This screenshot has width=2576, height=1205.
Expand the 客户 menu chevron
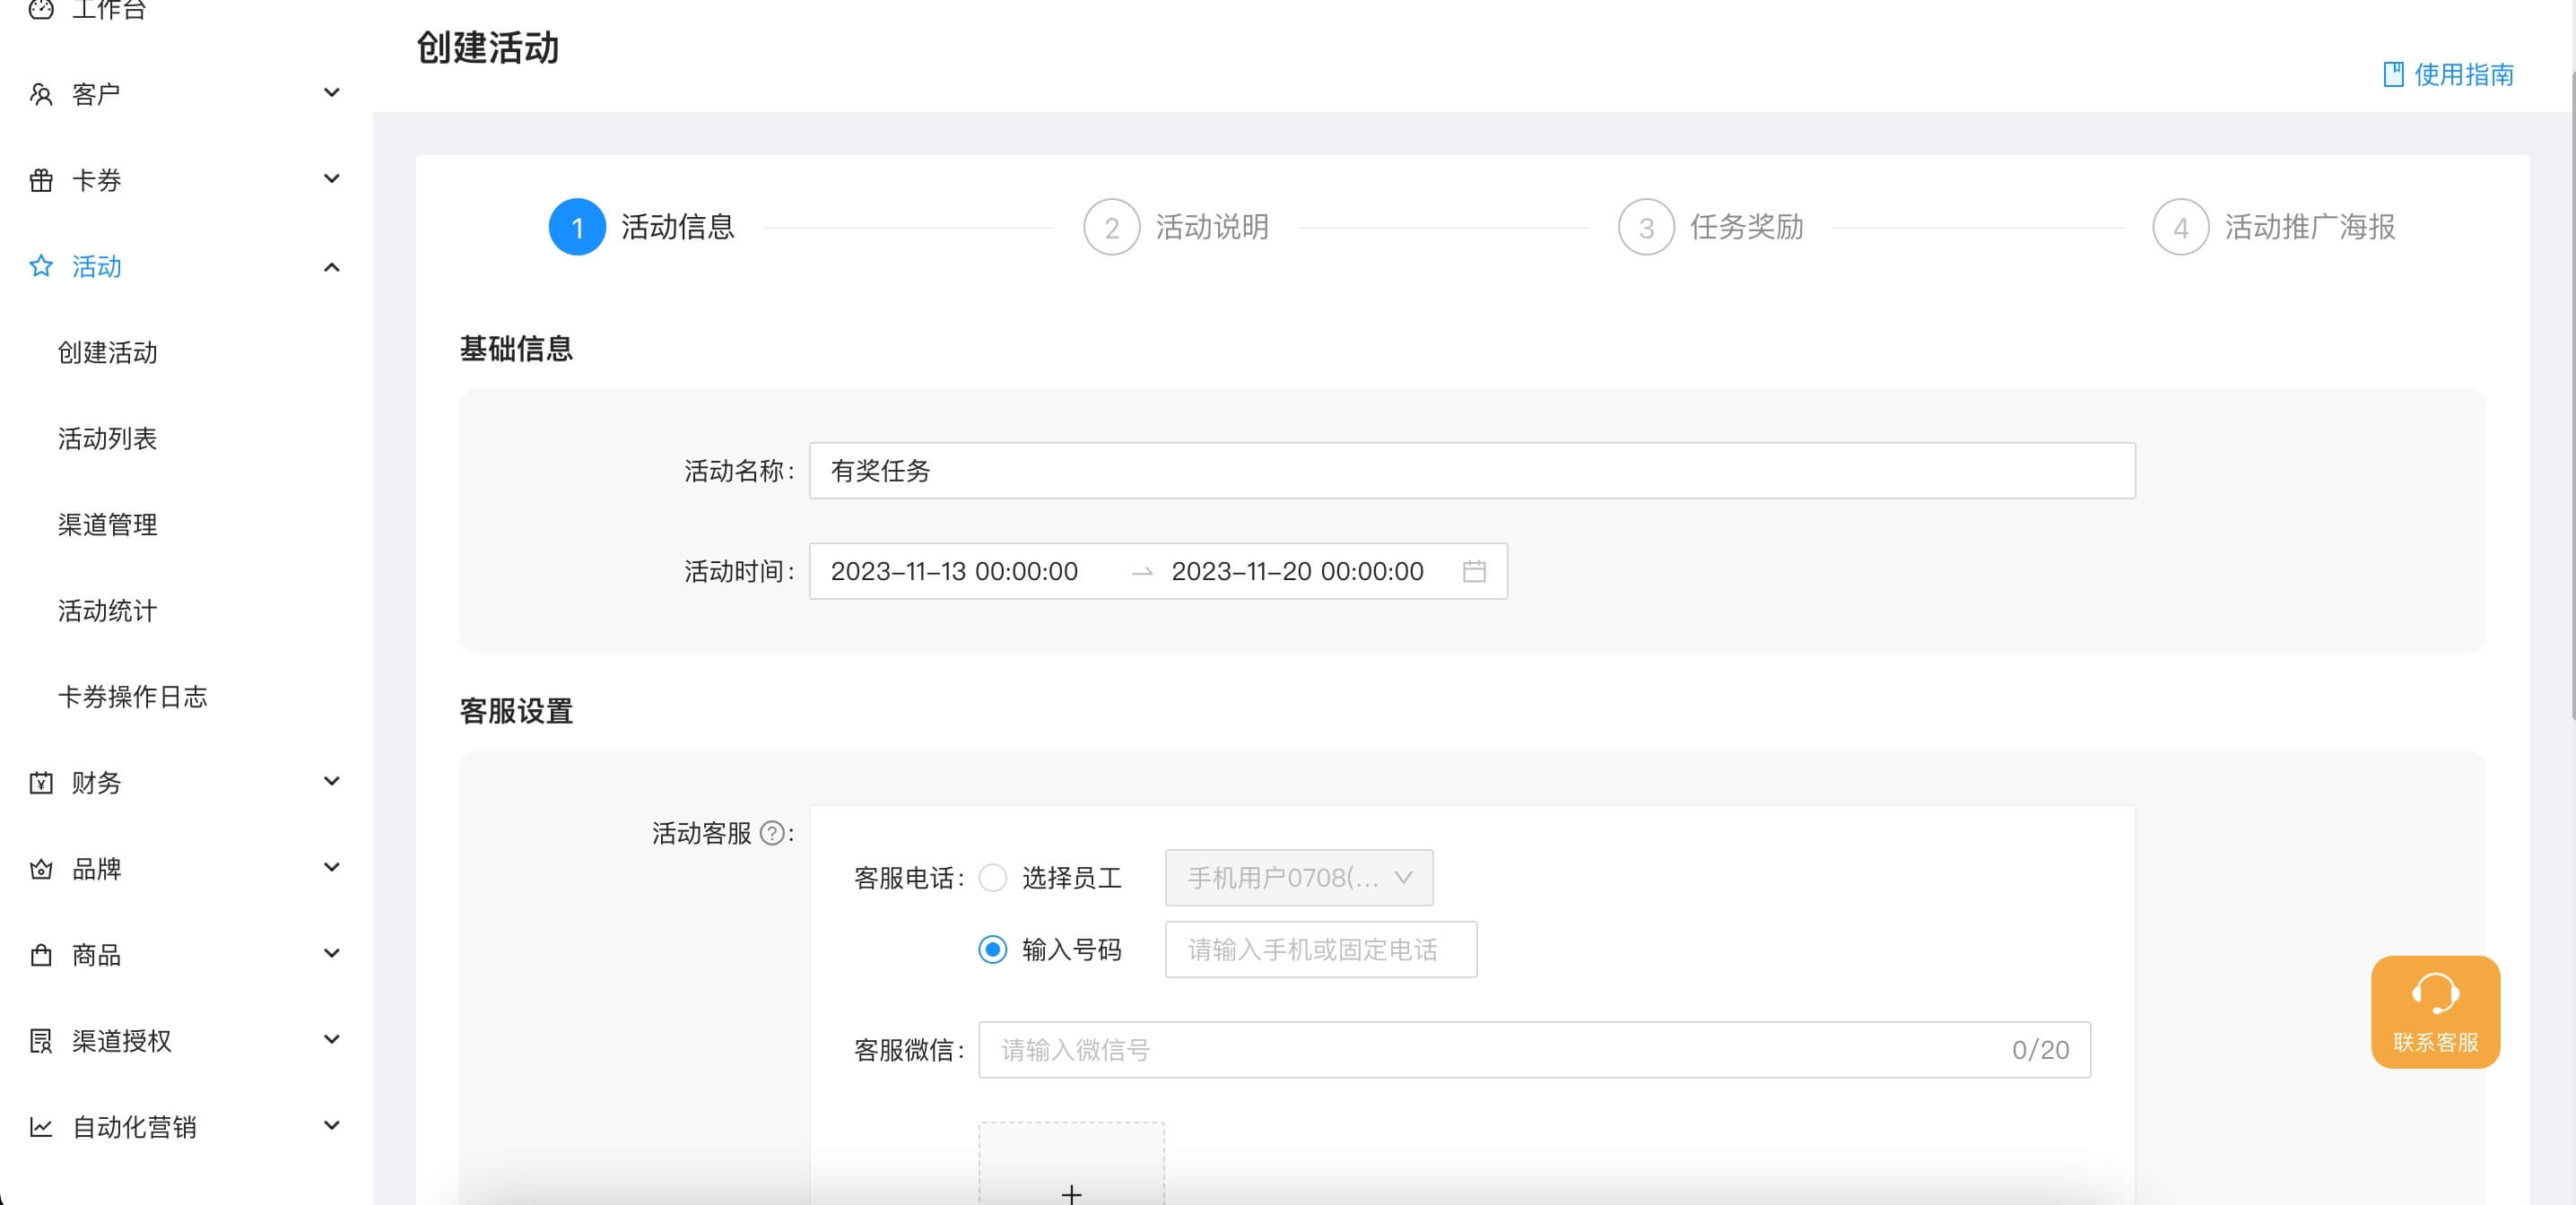[x=332, y=93]
